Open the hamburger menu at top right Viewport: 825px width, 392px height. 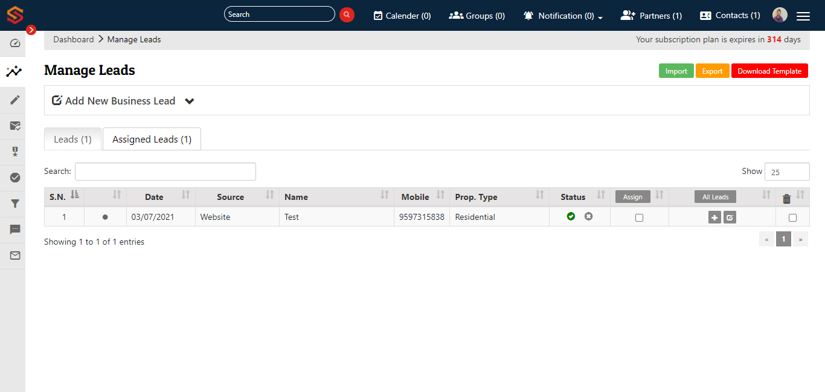(803, 16)
